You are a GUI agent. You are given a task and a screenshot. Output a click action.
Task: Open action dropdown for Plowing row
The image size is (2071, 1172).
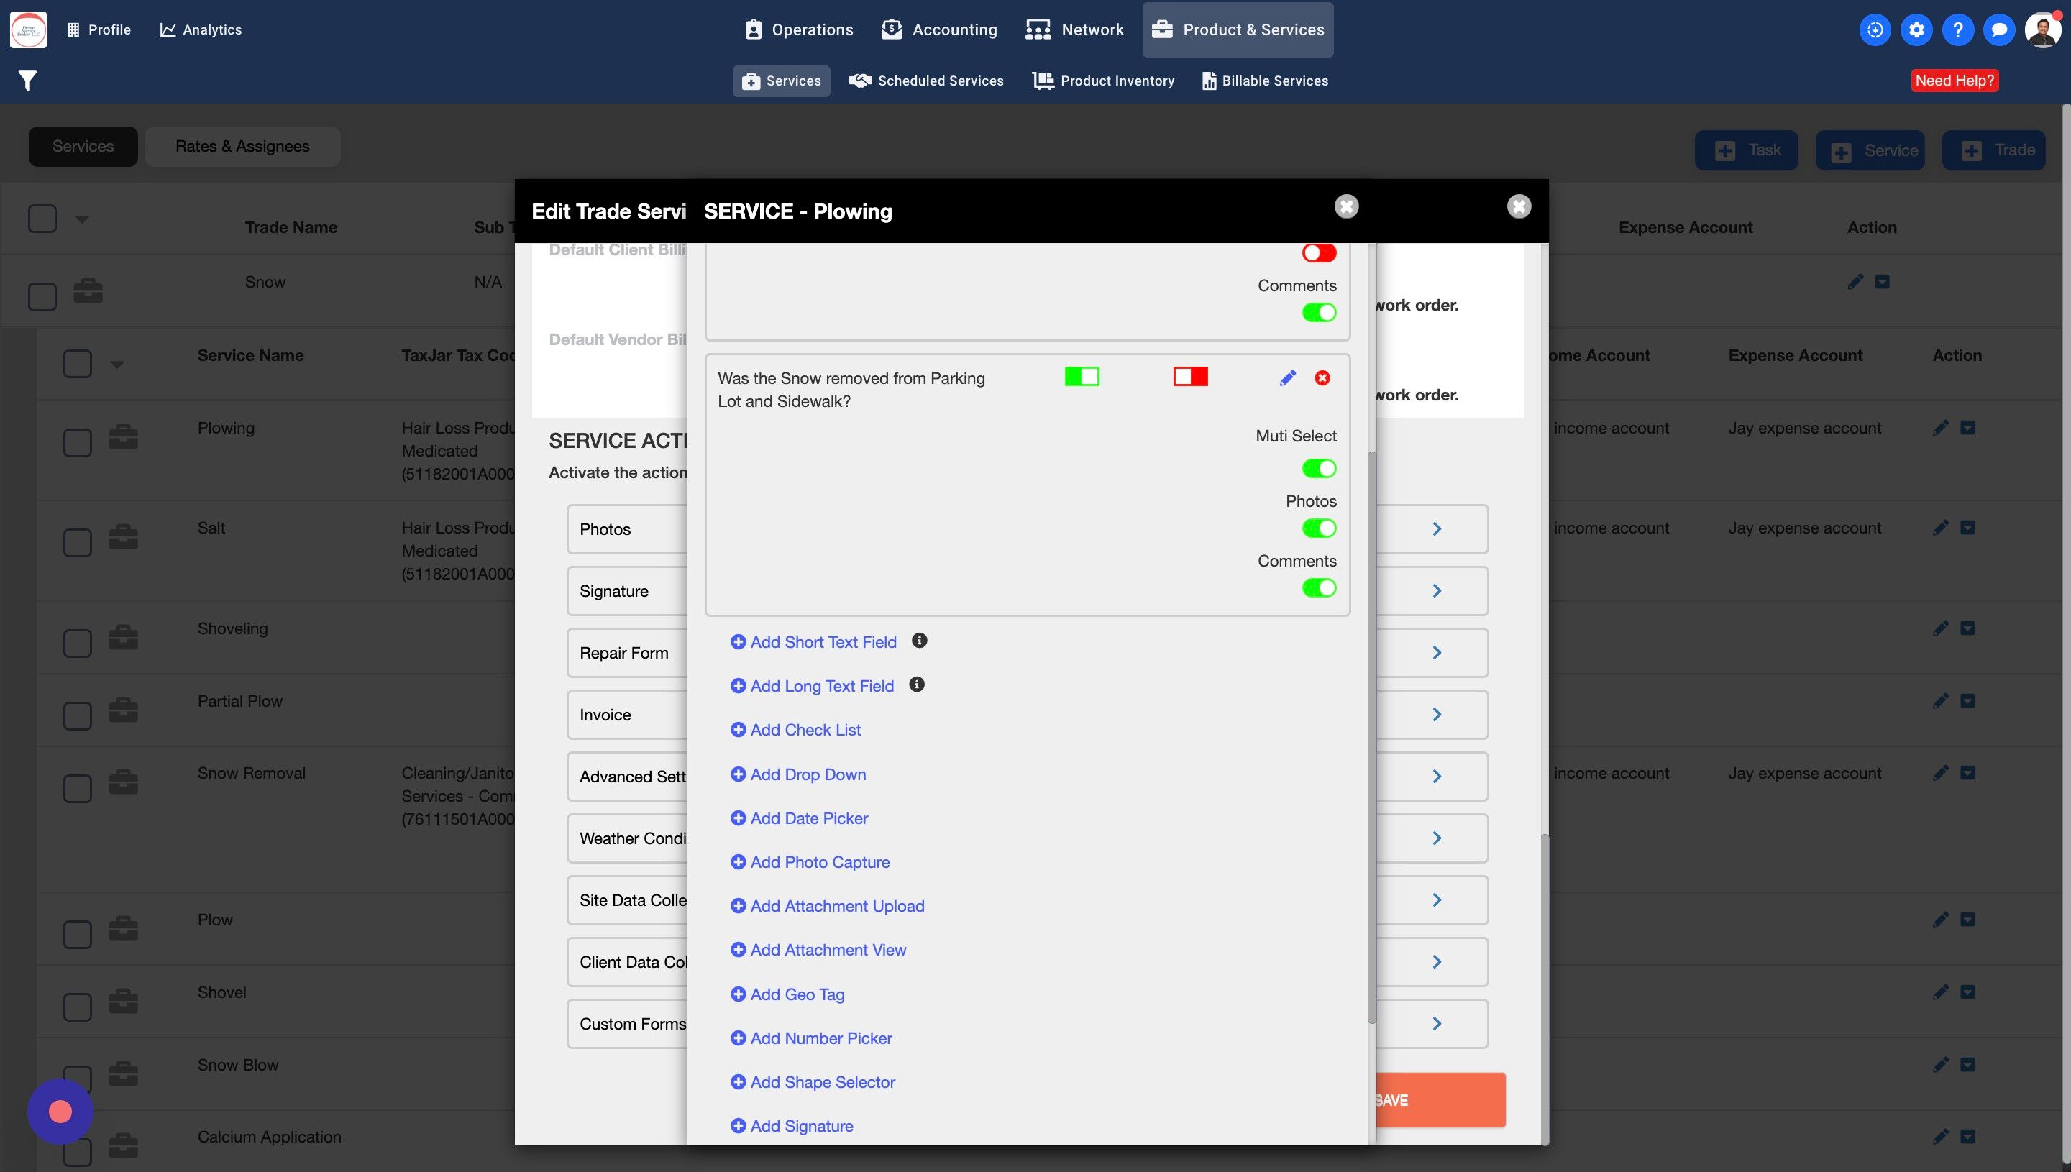[x=1967, y=427]
